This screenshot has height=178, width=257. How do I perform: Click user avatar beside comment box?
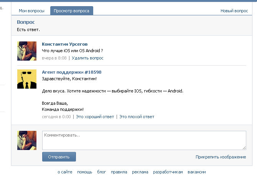[27, 140]
